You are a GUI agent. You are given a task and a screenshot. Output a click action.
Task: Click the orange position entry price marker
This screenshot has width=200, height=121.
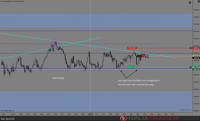pos(196,56)
